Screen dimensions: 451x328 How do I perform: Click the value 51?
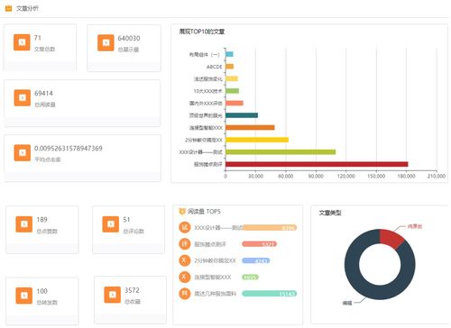tap(126, 220)
